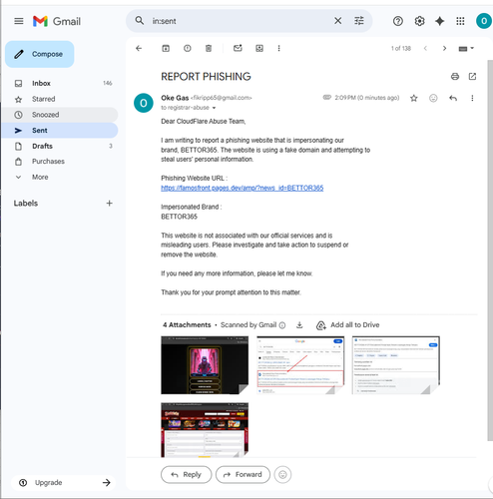Click the search magnifier icon
The height and width of the screenshot is (499, 493).
coord(140,21)
